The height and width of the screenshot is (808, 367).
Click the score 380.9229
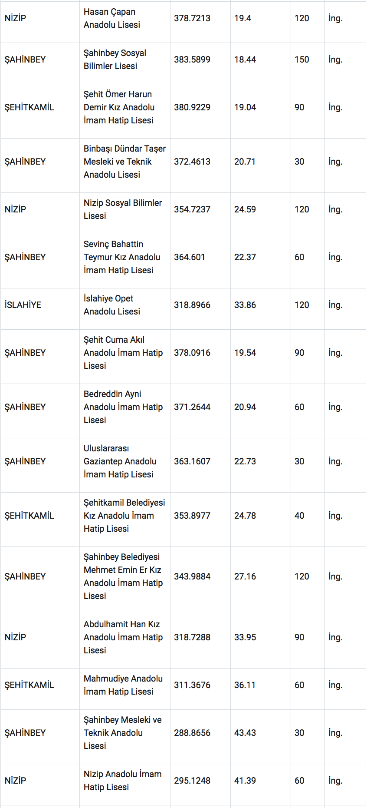[x=192, y=107]
